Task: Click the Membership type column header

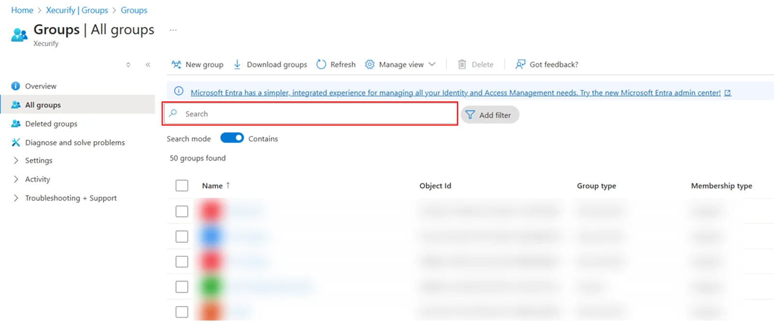Action: [722, 186]
